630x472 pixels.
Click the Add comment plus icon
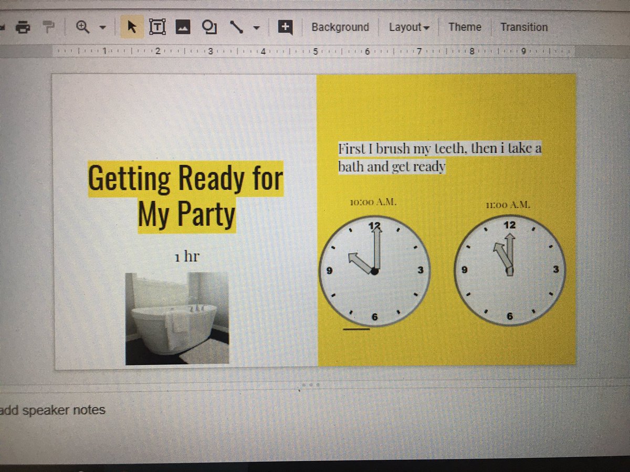click(285, 27)
